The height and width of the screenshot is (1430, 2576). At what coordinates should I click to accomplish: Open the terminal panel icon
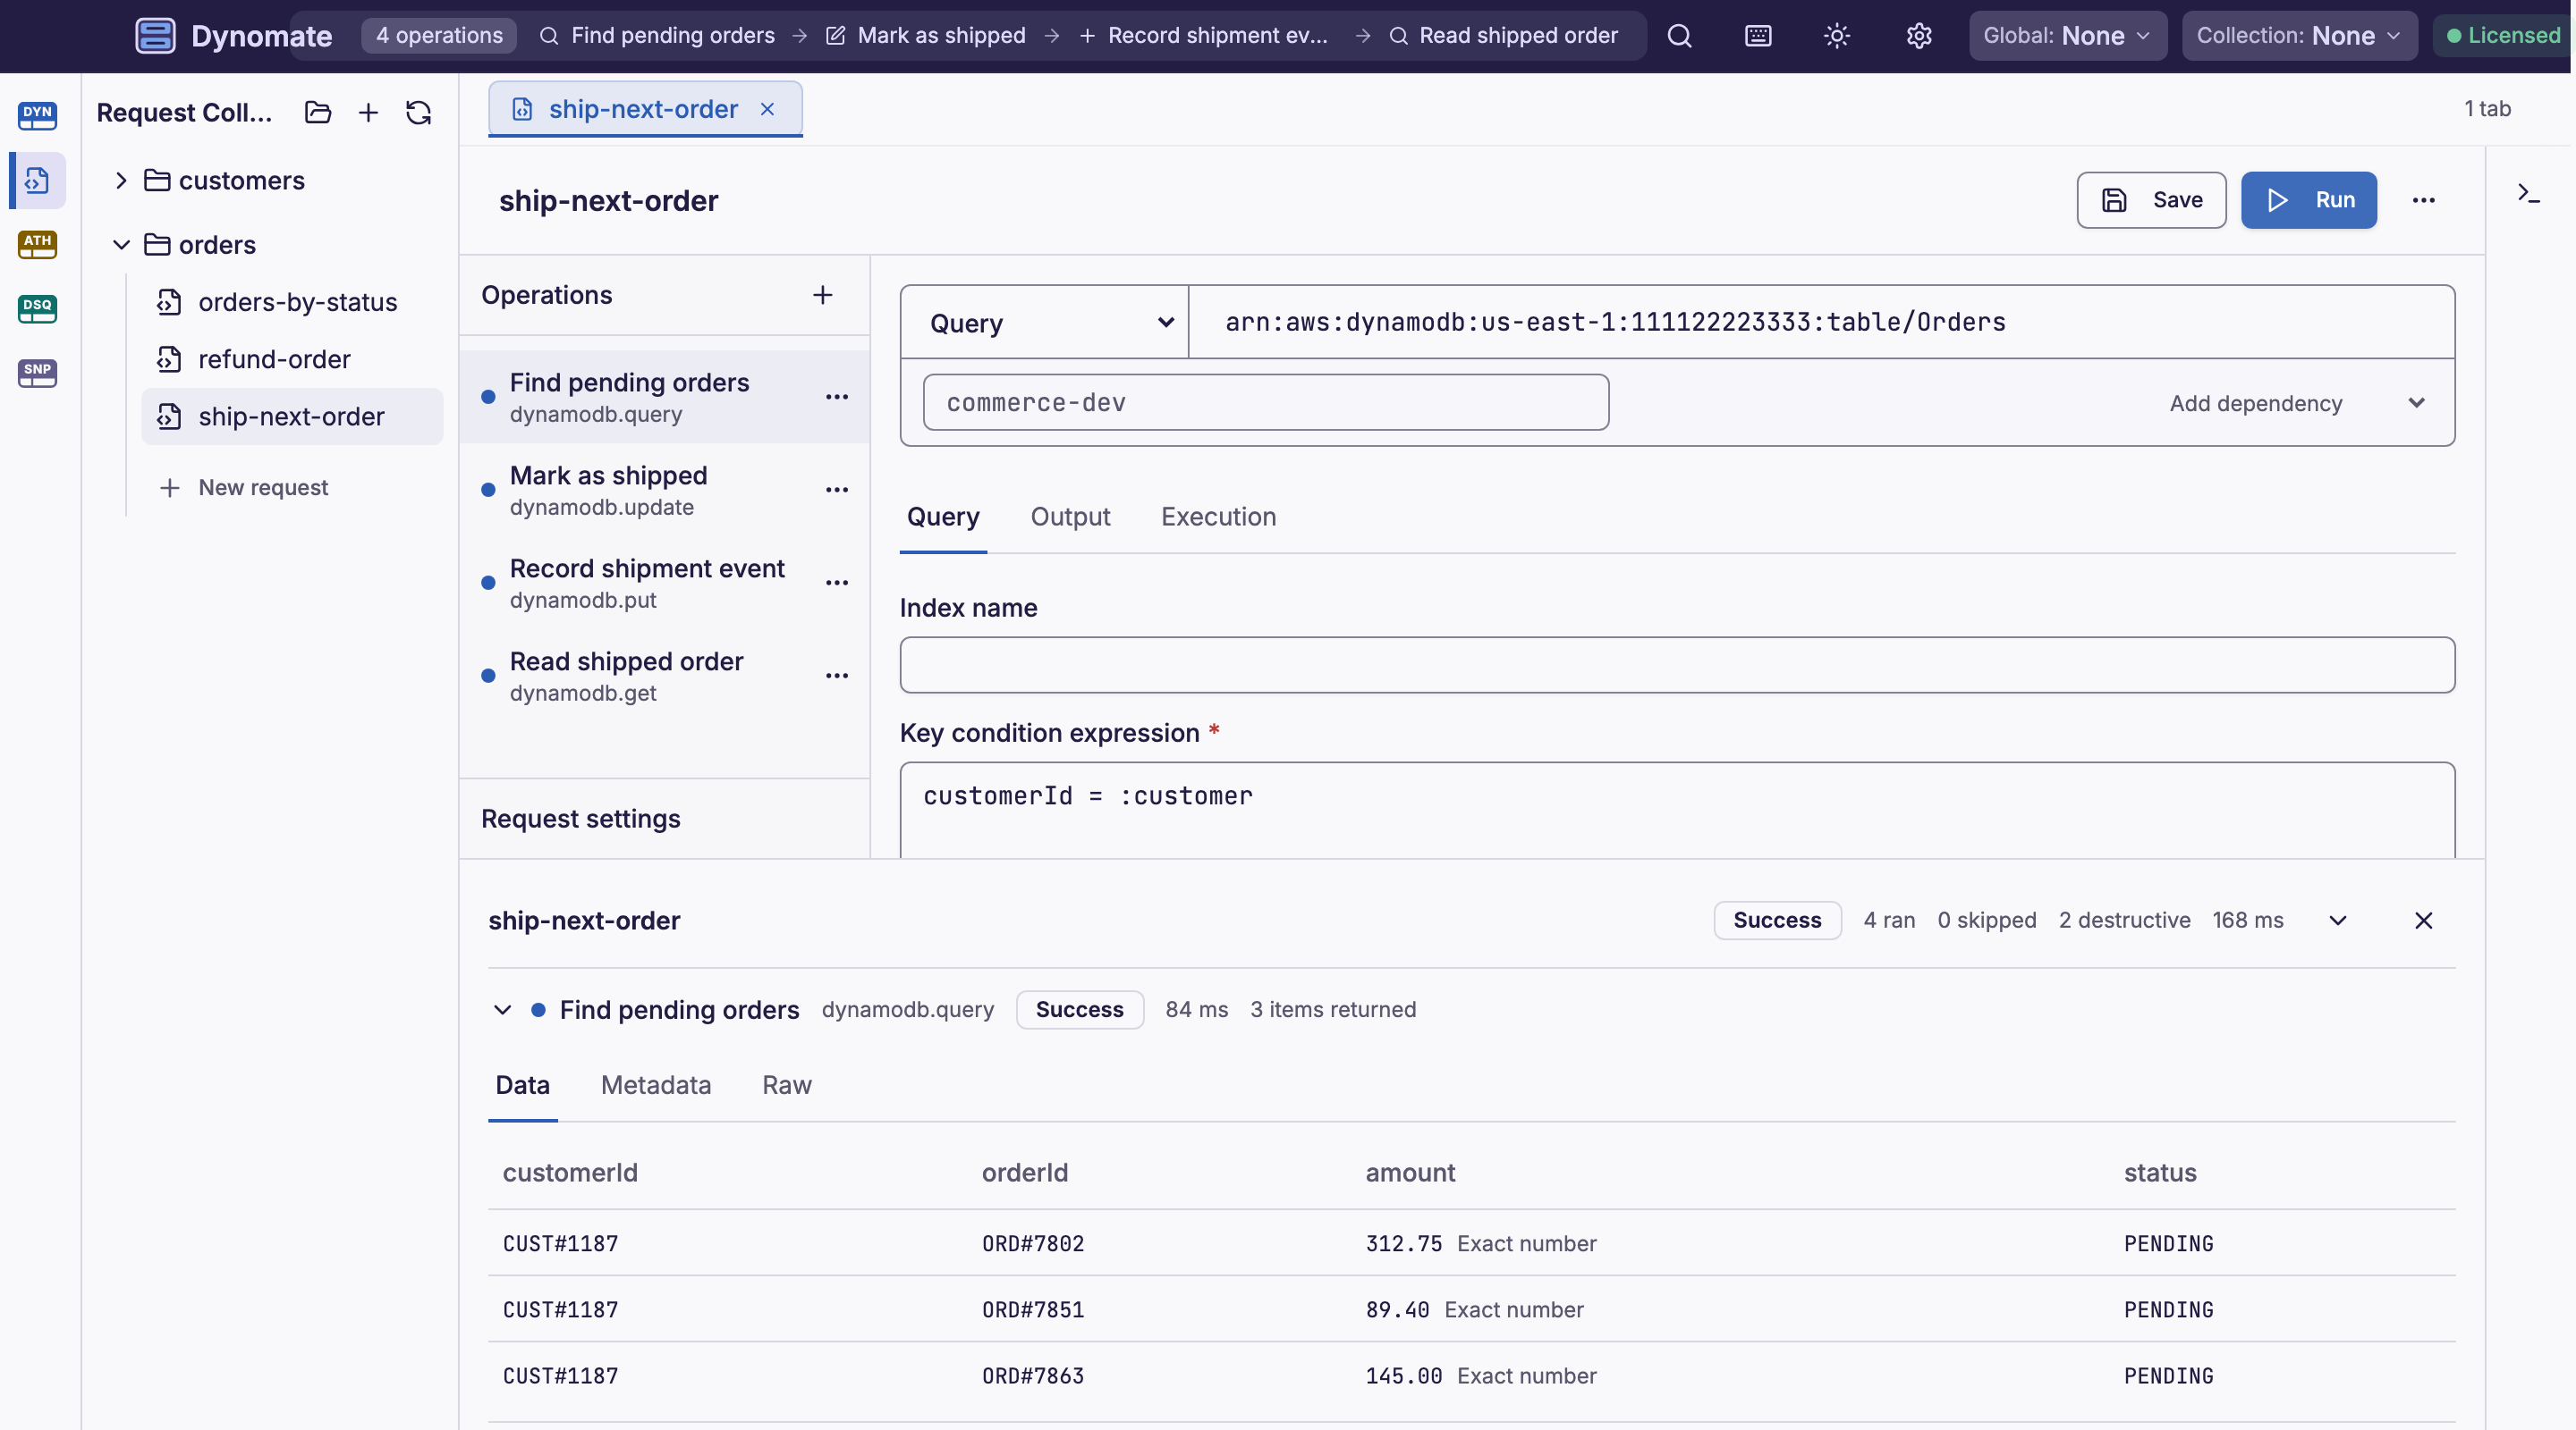pos(2529,194)
